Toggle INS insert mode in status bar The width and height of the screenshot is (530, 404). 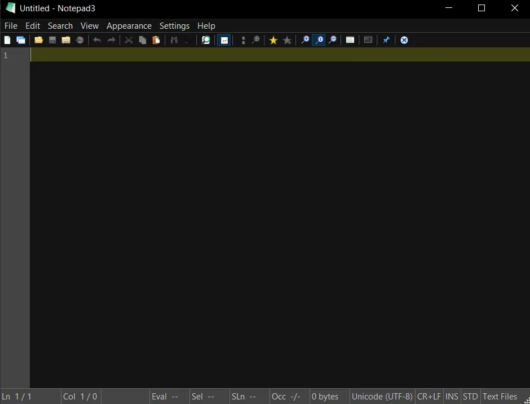pos(452,397)
